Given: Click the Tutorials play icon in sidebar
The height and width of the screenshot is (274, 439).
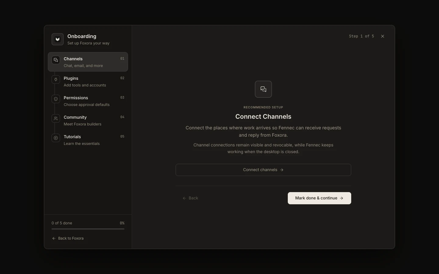Looking at the screenshot, I should tap(56, 138).
